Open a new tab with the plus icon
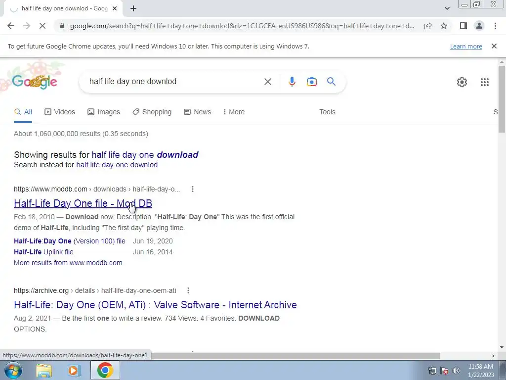Image resolution: width=506 pixels, height=380 pixels. click(x=133, y=8)
